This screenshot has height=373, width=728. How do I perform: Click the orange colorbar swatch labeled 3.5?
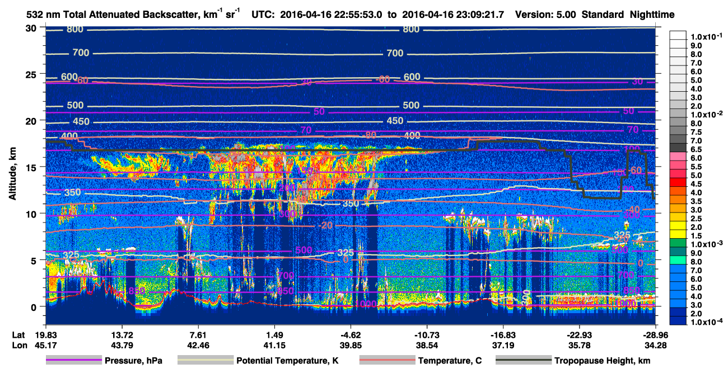click(678, 200)
